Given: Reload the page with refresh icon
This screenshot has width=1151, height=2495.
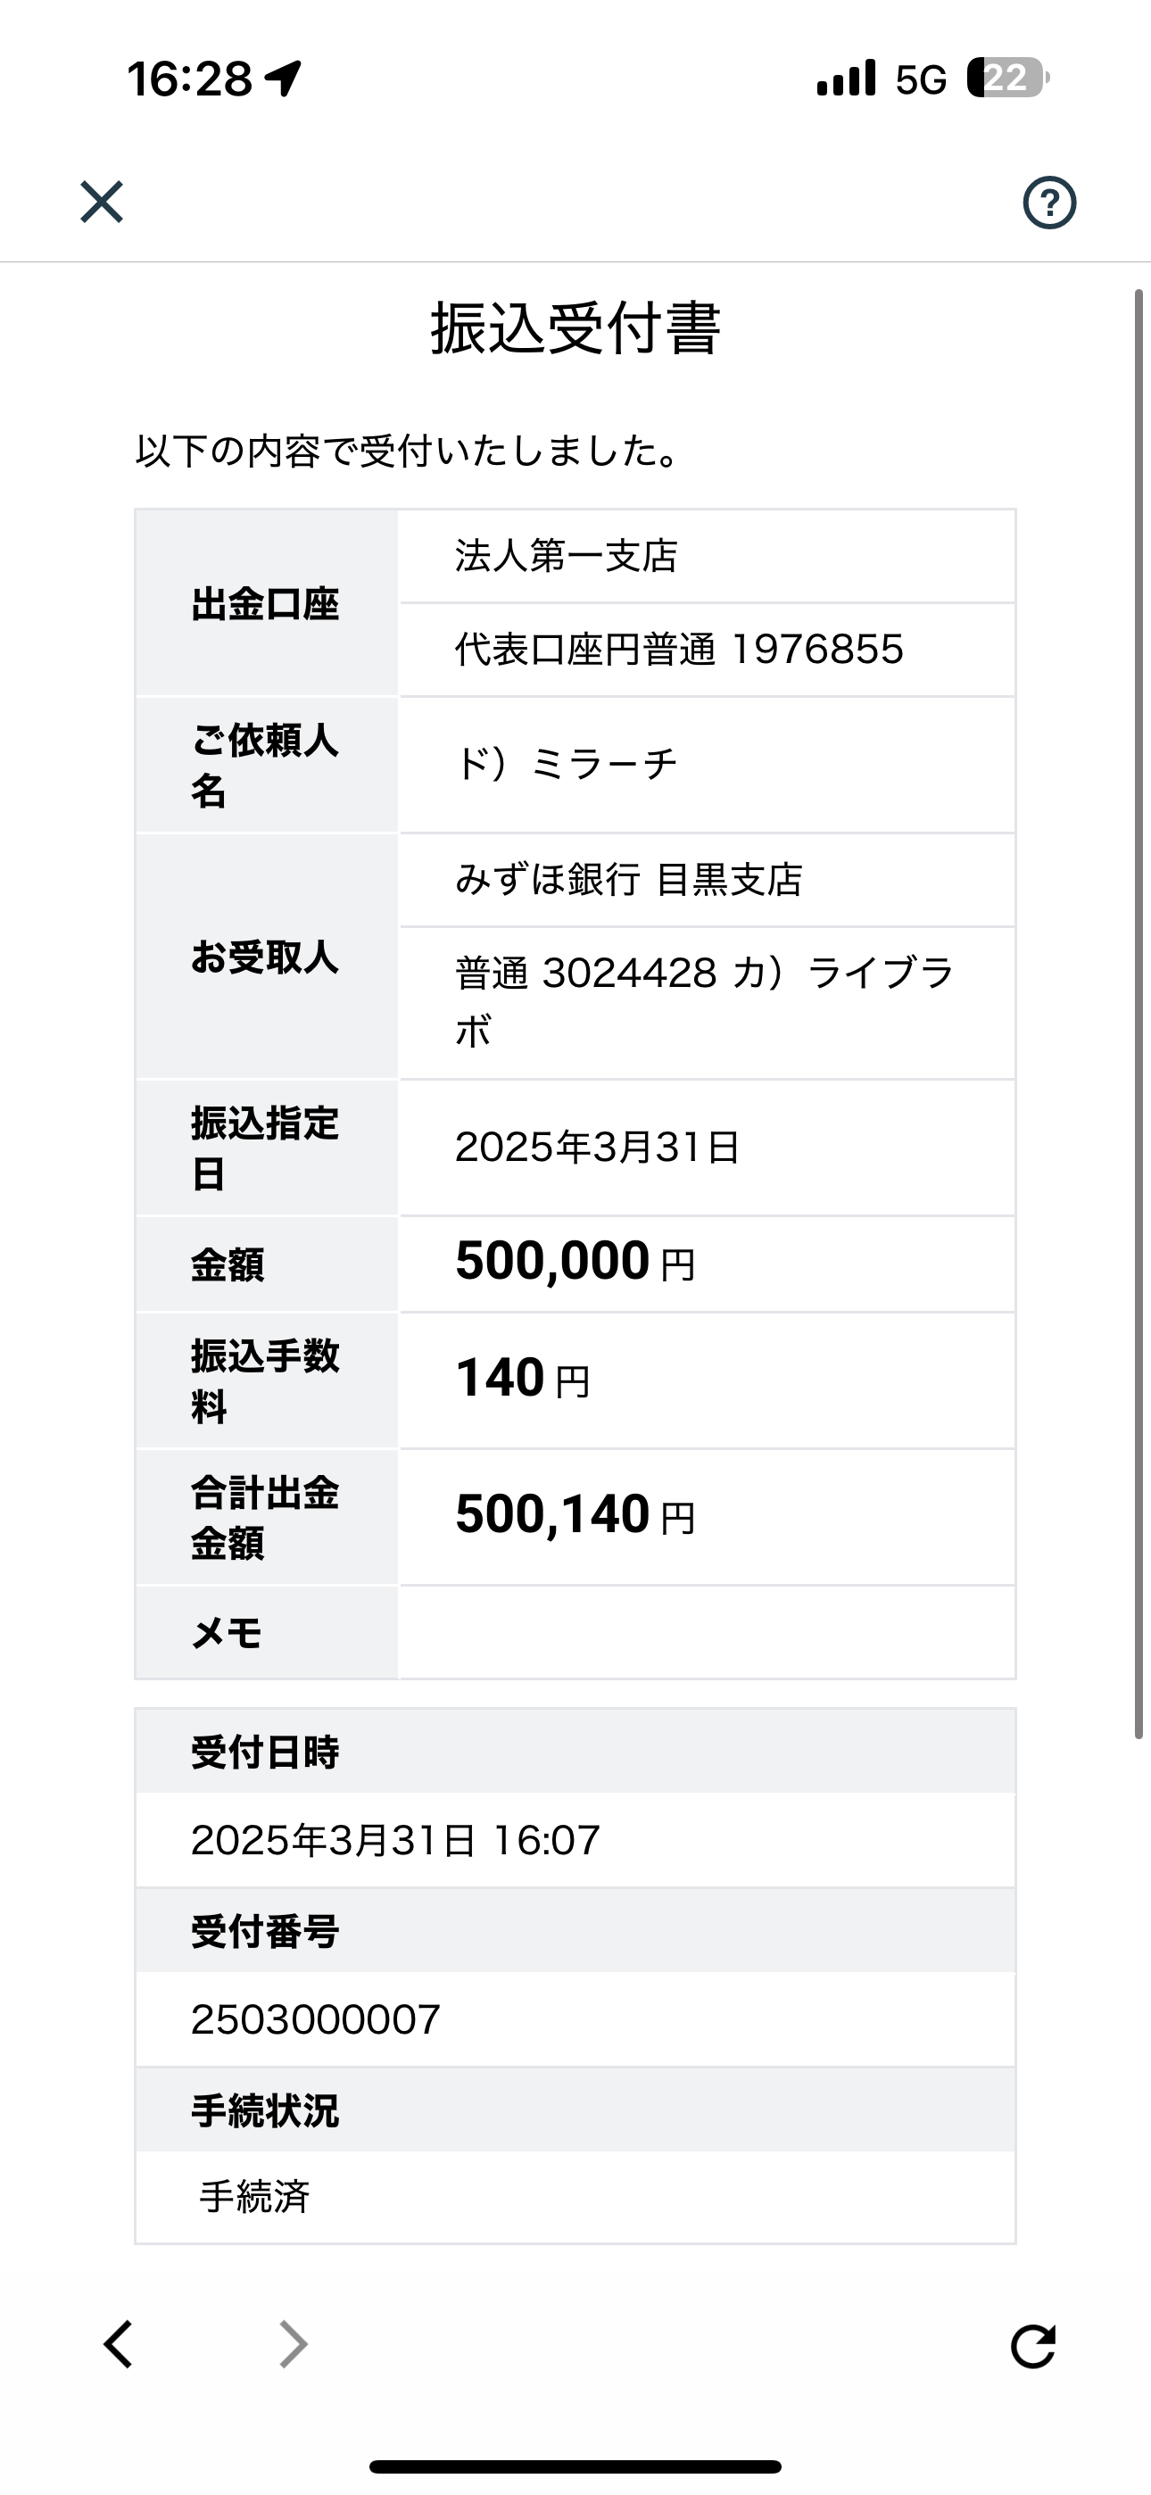Looking at the screenshot, I should [x=1033, y=2346].
